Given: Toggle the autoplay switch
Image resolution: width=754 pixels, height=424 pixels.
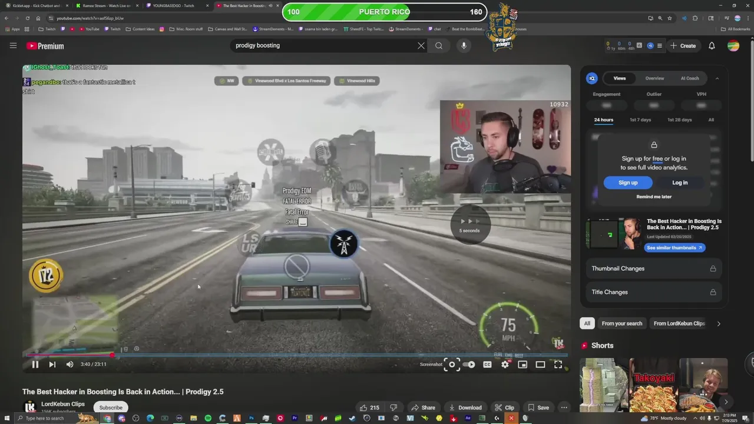Looking at the screenshot, I should pos(469,365).
